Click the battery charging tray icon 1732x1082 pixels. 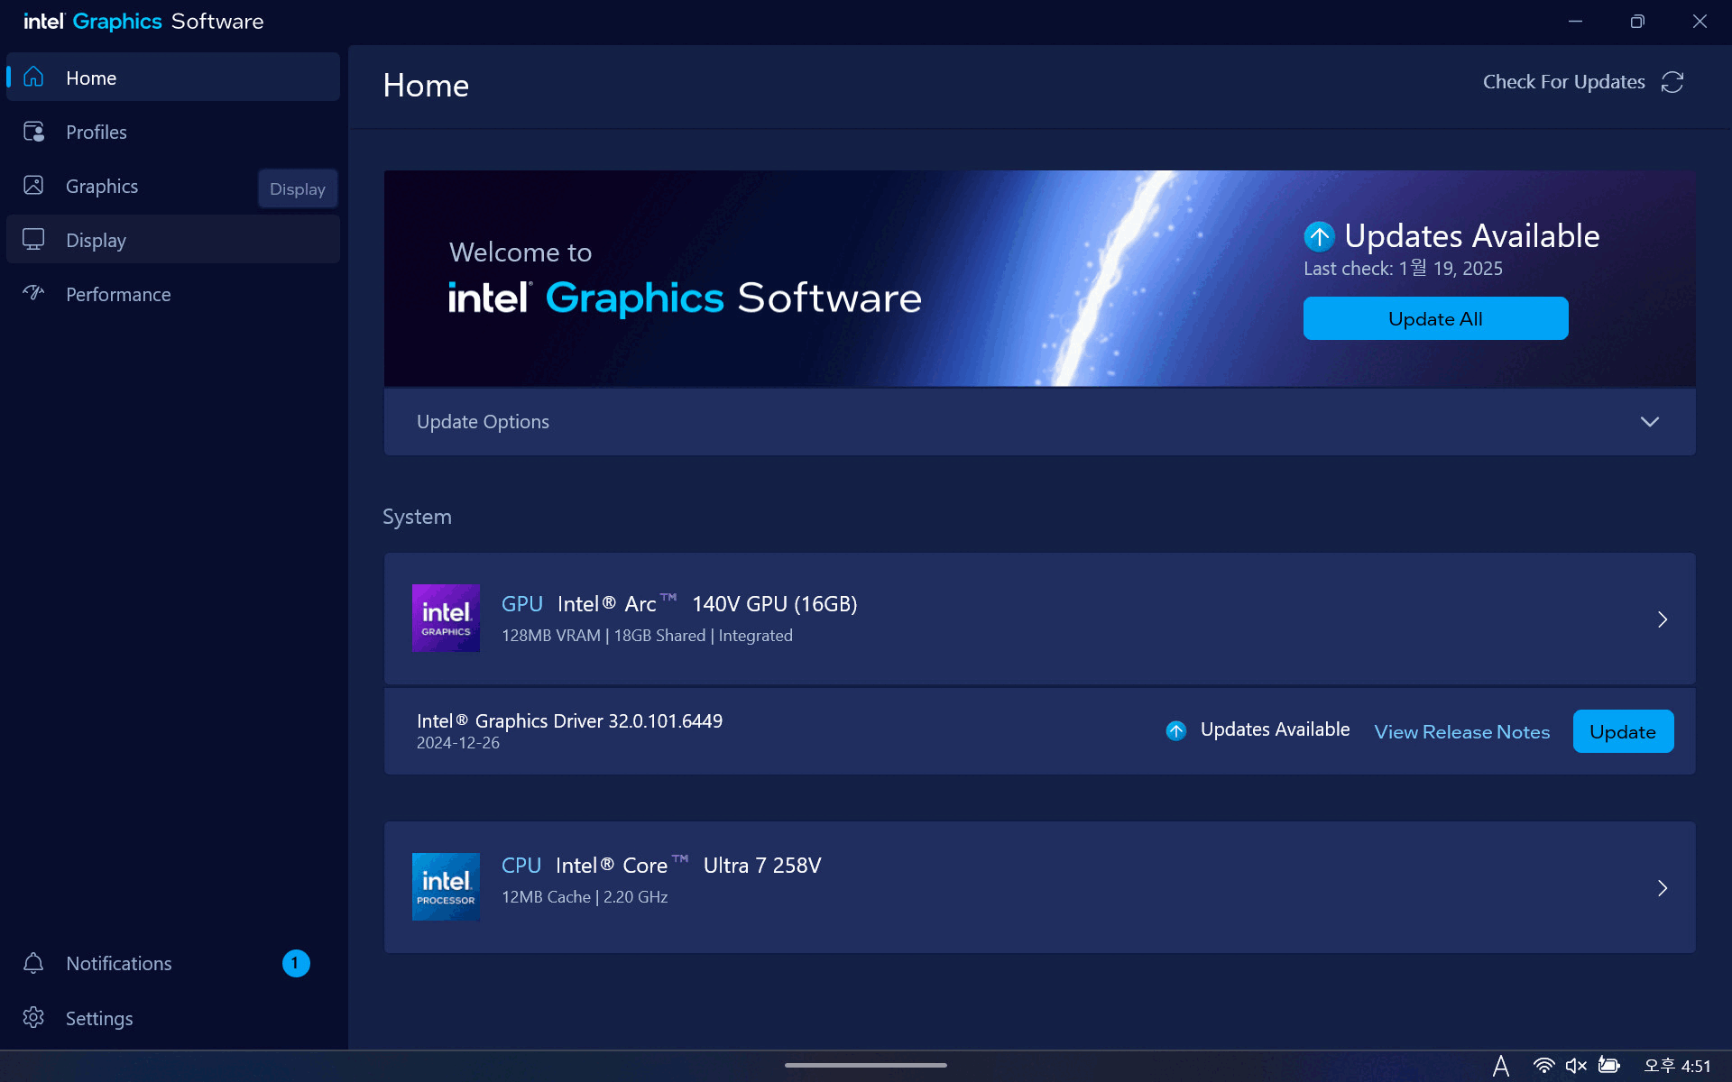pyautogui.click(x=1609, y=1066)
